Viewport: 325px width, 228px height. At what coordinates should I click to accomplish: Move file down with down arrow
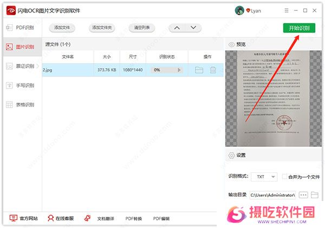[x=193, y=28]
